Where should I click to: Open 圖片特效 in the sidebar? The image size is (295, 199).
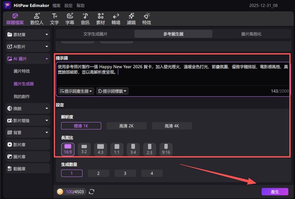click(22, 71)
